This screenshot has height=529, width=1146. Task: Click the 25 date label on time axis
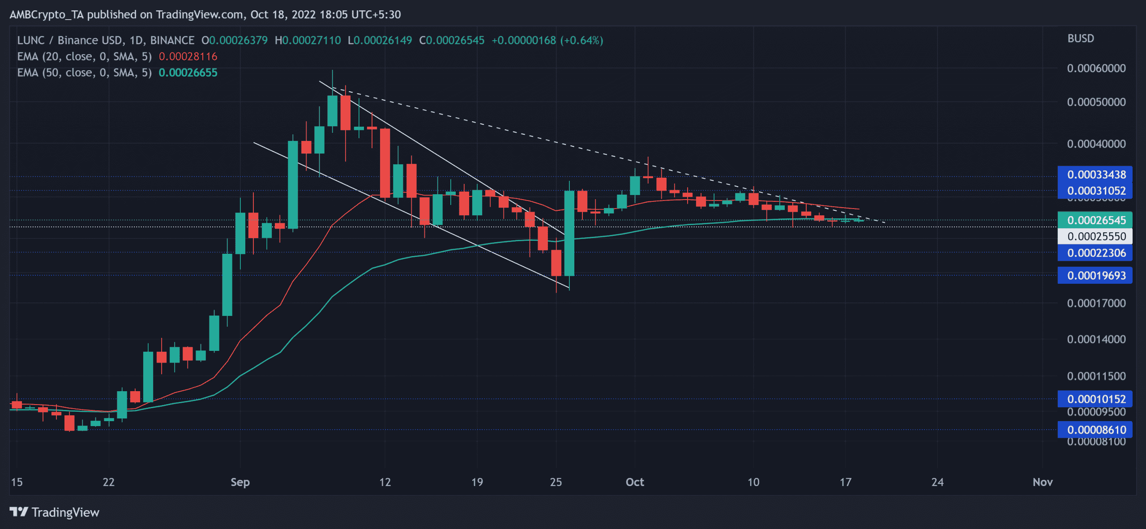(x=556, y=482)
